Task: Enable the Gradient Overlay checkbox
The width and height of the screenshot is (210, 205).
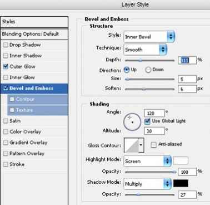Action: point(6,143)
